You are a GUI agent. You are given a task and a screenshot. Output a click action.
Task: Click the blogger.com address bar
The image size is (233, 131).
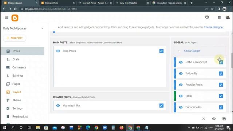[113, 9]
